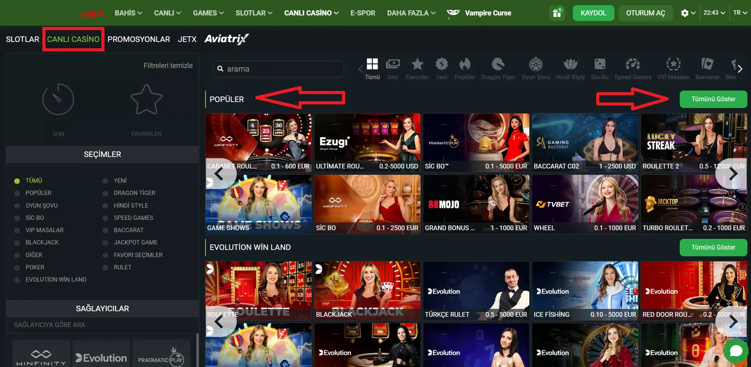The height and width of the screenshot is (367, 751).
Task: Select the Rulet radio filter
Action: [105, 268]
